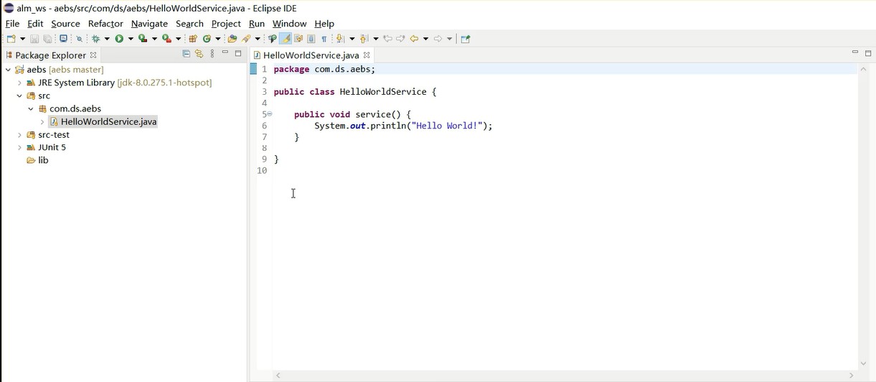Select the com.ds.aebs package
This screenshot has width=876, height=382.
75,108
